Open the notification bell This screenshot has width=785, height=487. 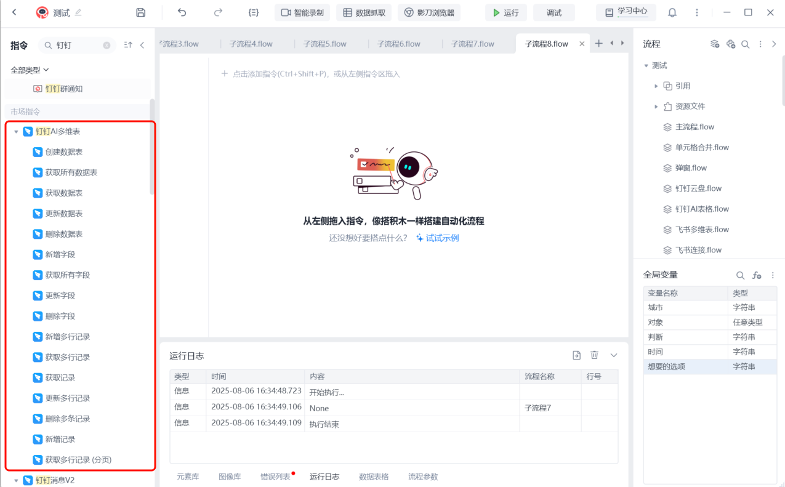(x=672, y=12)
